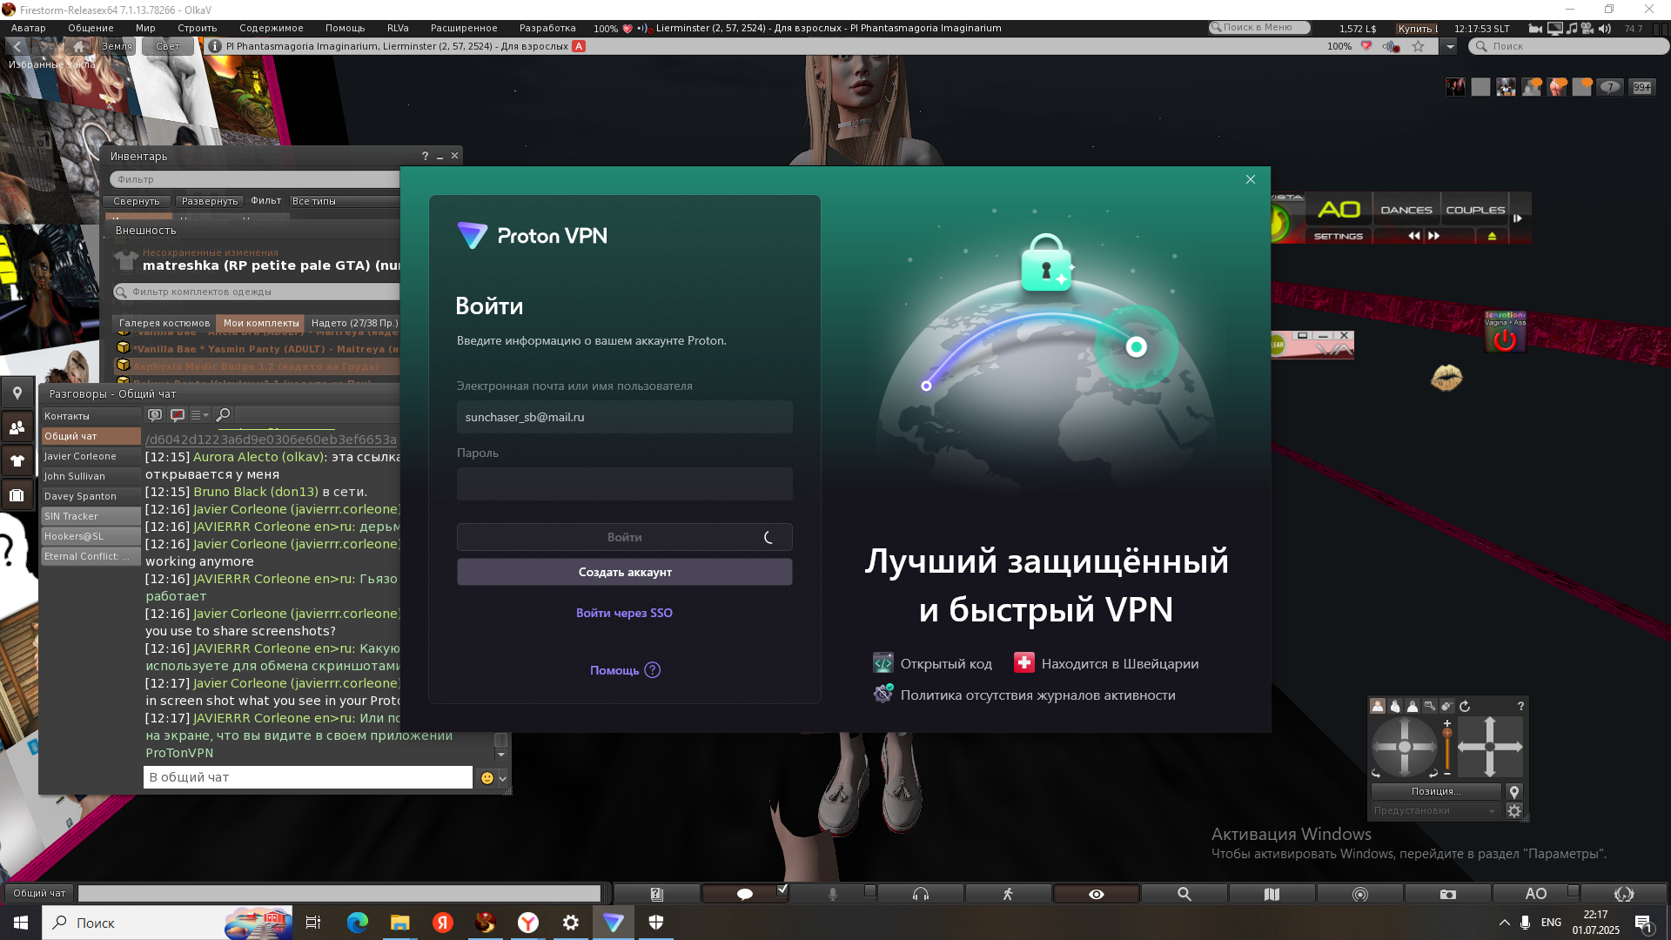Click the Развернуть button in the Inventory window
1671x940 pixels.
click(210, 201)
